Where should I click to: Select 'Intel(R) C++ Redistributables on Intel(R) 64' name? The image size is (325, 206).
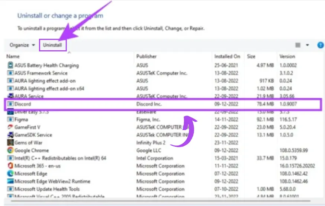click(x=60, y=158)
